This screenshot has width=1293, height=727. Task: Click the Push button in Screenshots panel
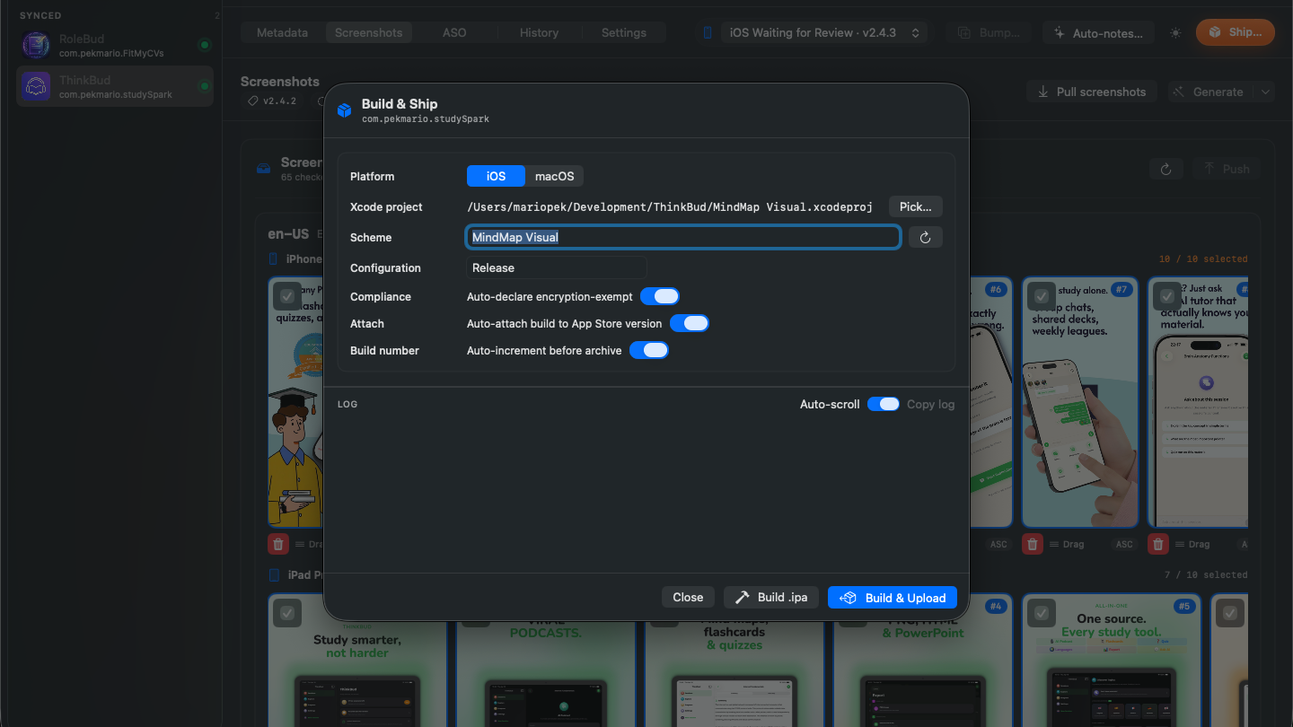coord(1226,169)
